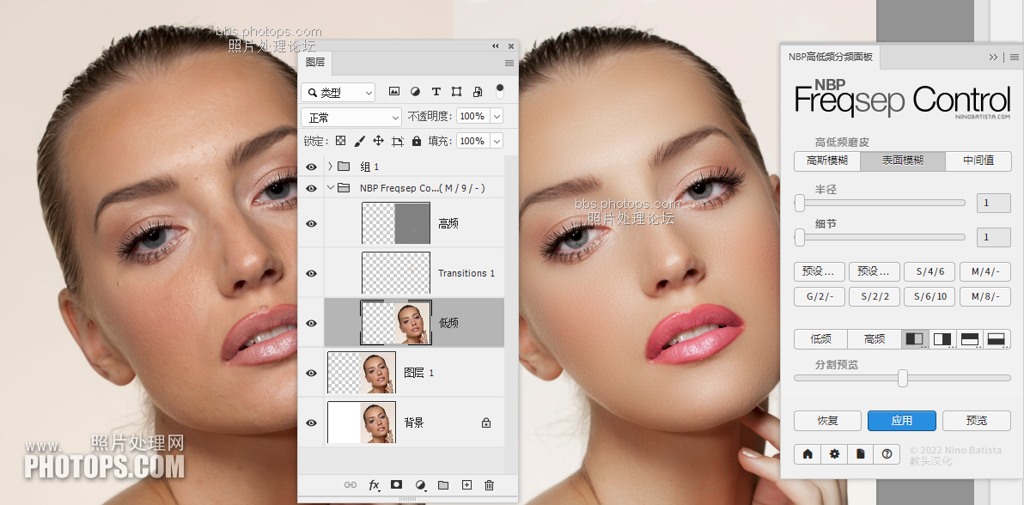Viewport: 1024px width, 505px height.
Task: Add a layer mask
Action: click(396, 484)
